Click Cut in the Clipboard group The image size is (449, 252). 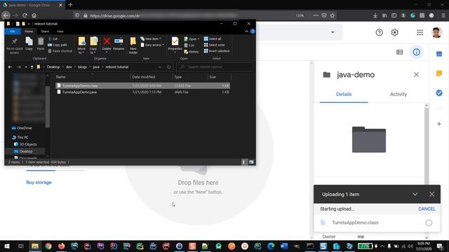pos(53,38)
